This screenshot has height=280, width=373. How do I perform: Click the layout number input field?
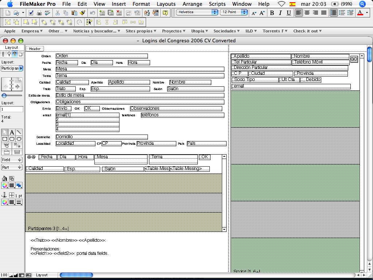pos(12,109)
